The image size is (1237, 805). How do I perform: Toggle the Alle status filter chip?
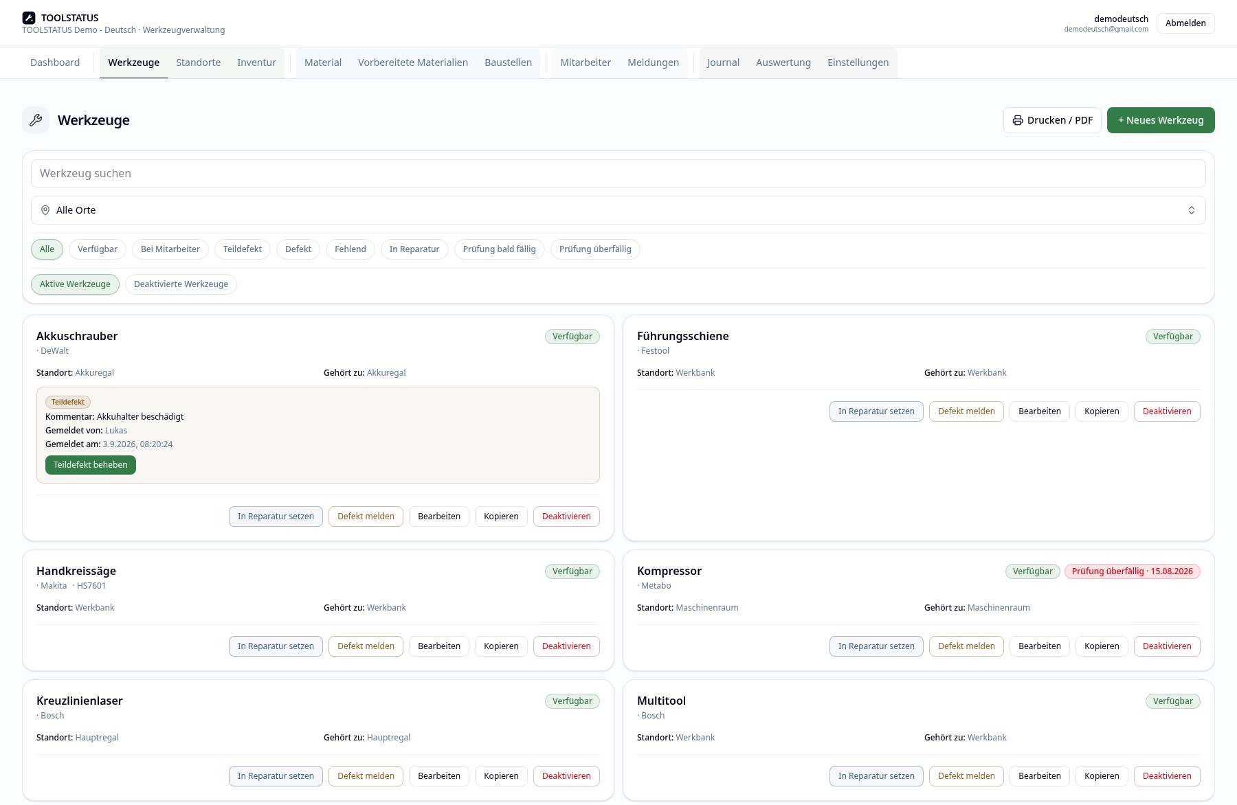pyautogui.click(x=47, y=249)
